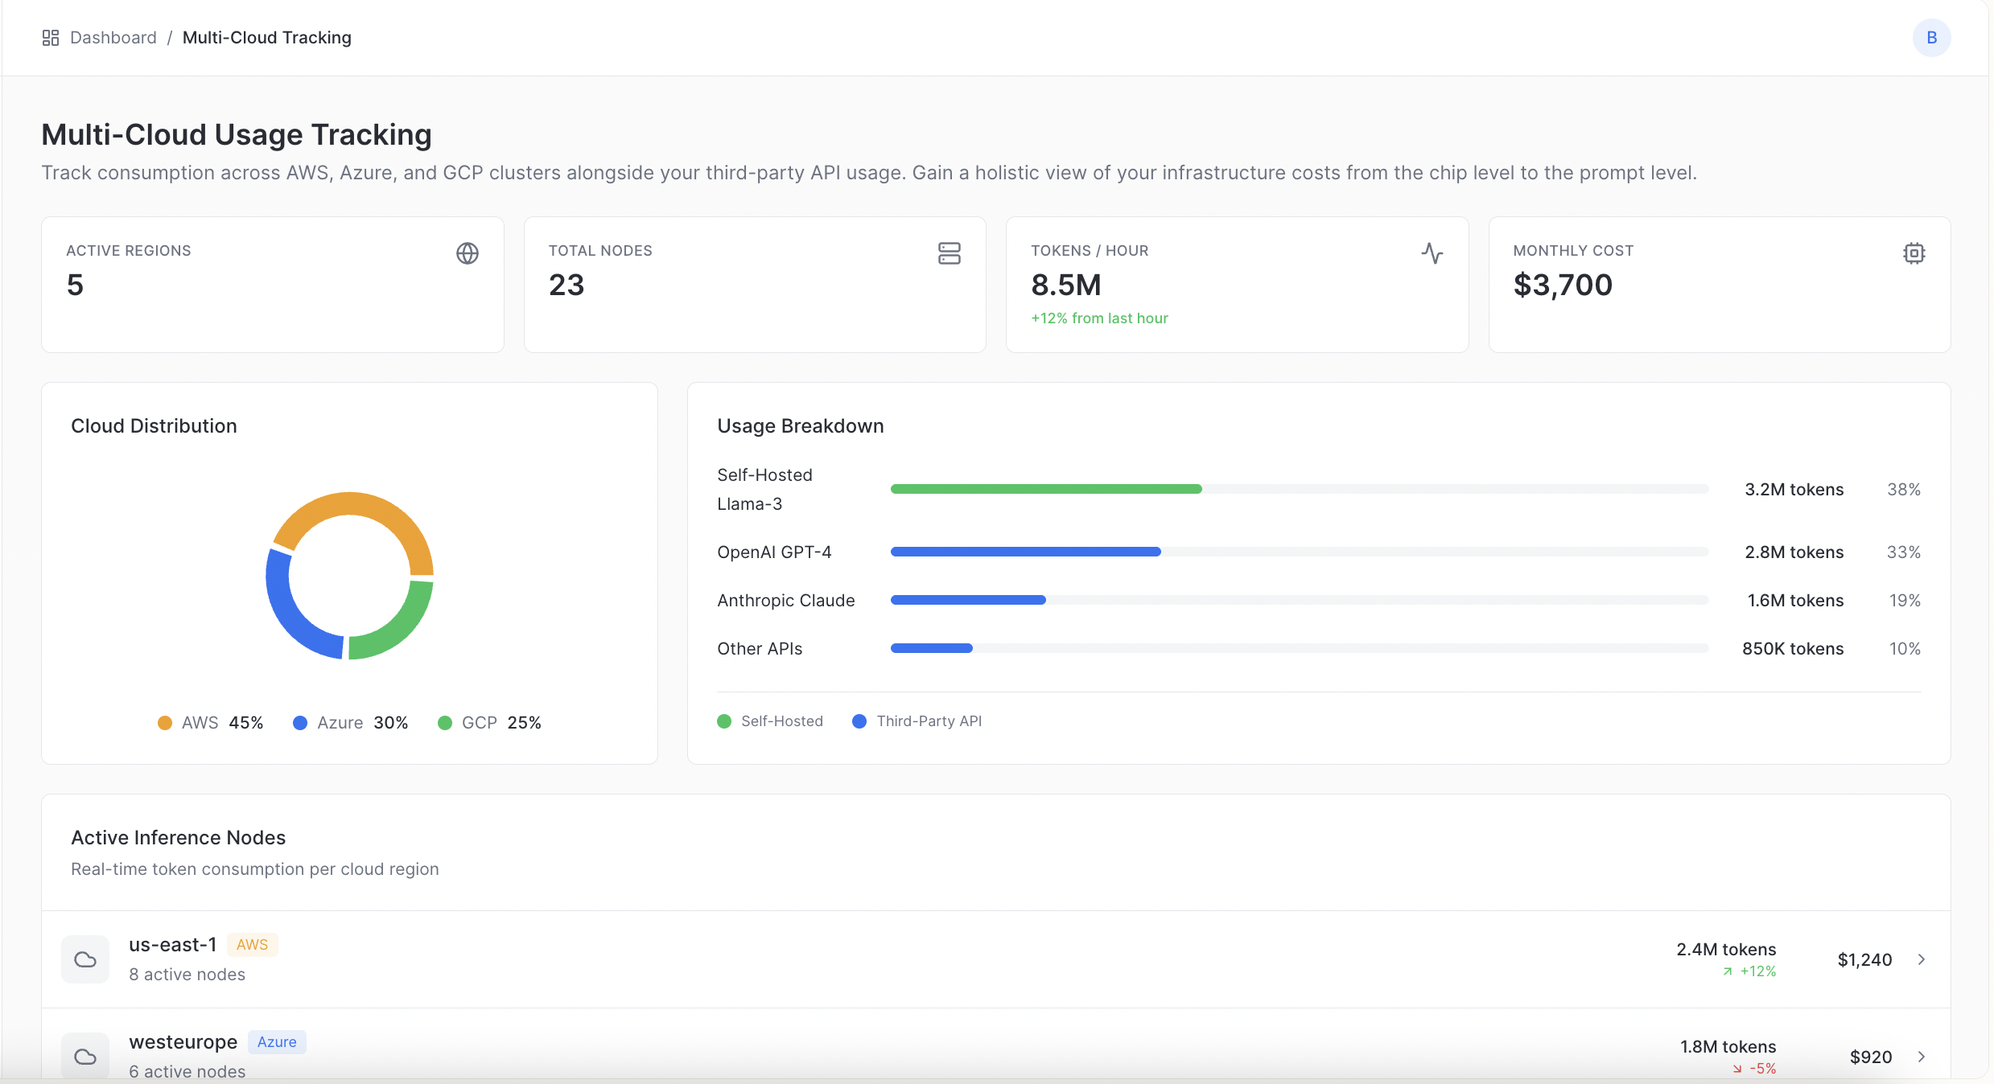
Task: Click the globe icon on Active Regions card
Action: (x=467, y=253)
